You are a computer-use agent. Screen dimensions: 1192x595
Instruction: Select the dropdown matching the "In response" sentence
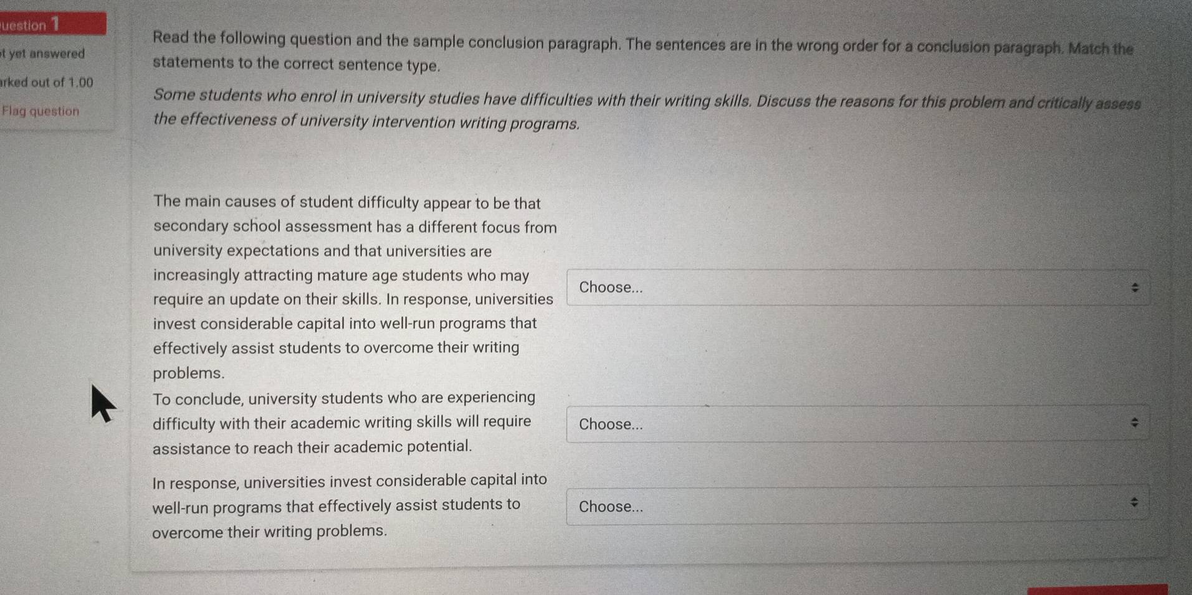click(854, 507)
